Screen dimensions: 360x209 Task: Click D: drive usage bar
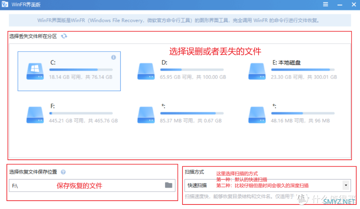tap(192, 70)
